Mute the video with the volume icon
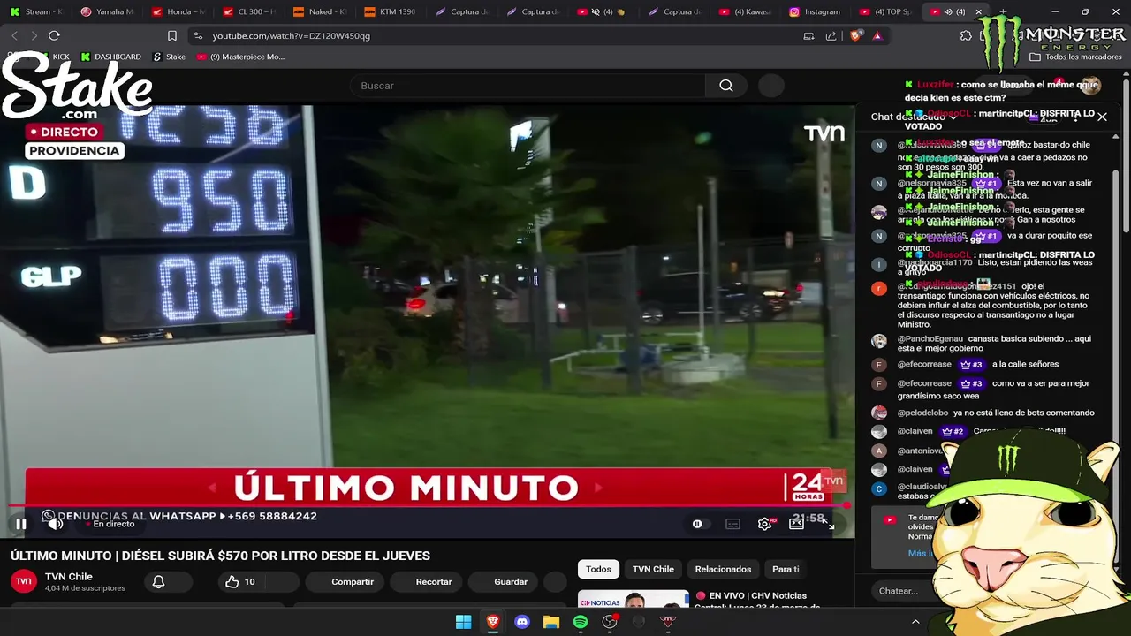 (x=55, y=524)
